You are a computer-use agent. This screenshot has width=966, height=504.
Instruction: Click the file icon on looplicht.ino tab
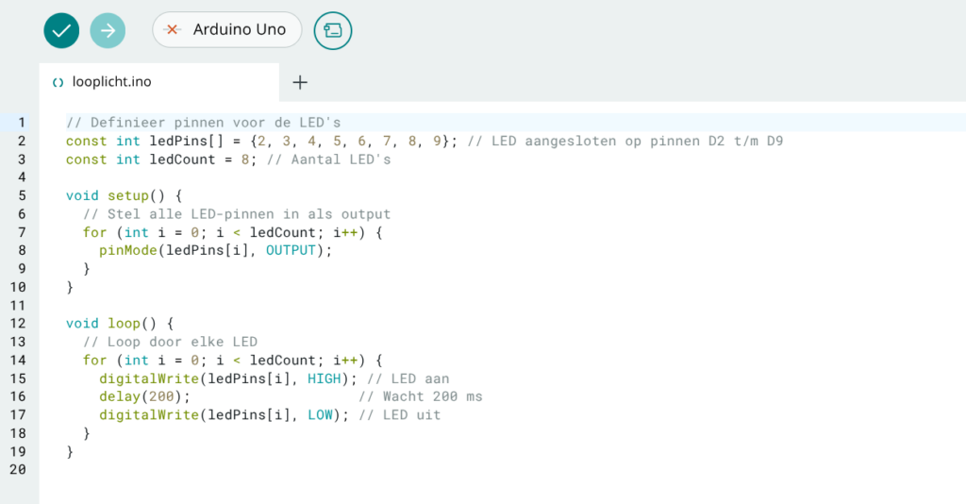[x=58, y=82]
